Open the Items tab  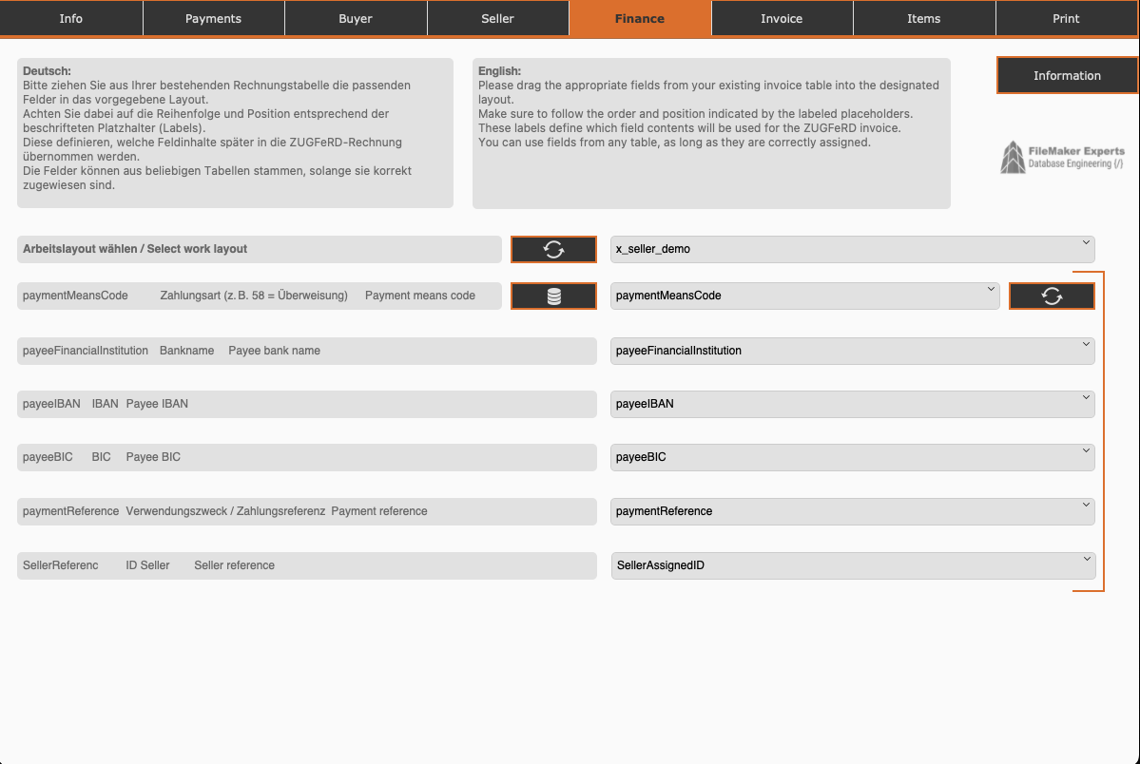tap(923, 18)
